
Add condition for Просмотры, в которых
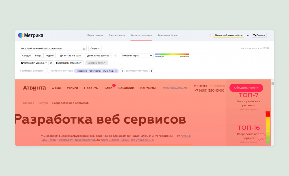(x=47, y=71)
